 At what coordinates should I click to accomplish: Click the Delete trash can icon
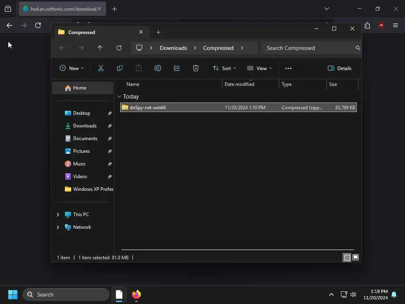196,68
